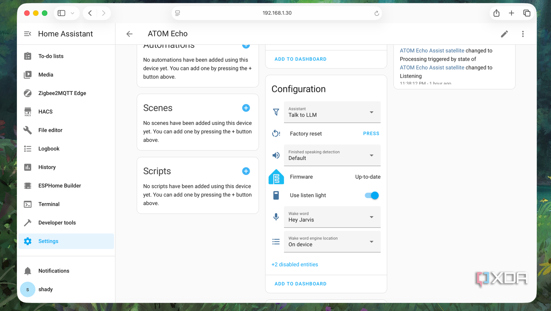Open File editor panel
Viewport: 551px width, 311px height.
66,130
